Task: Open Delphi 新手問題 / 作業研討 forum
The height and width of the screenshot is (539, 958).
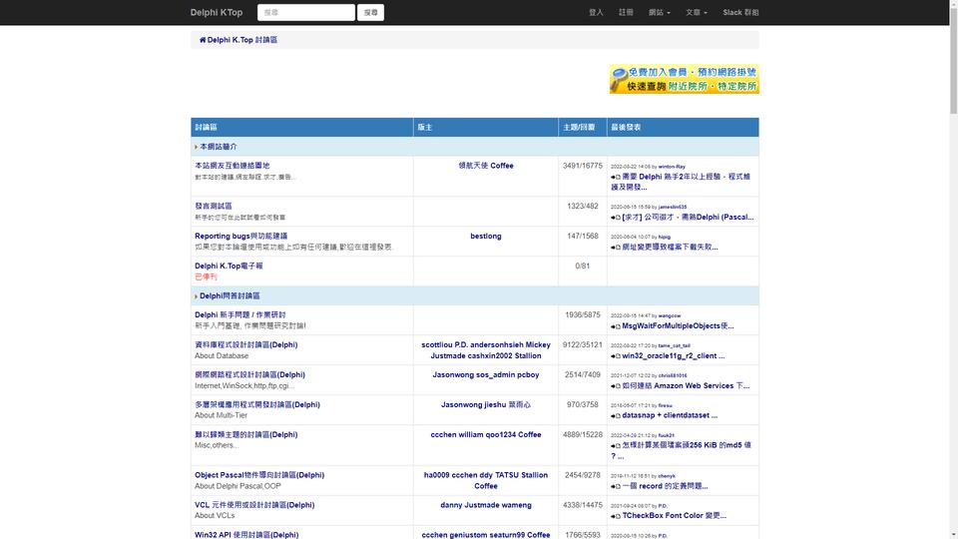Action: (x=240, y=314)
